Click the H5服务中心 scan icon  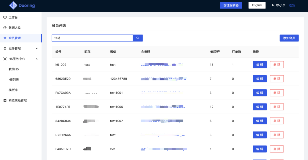click(x=5, y=59)
